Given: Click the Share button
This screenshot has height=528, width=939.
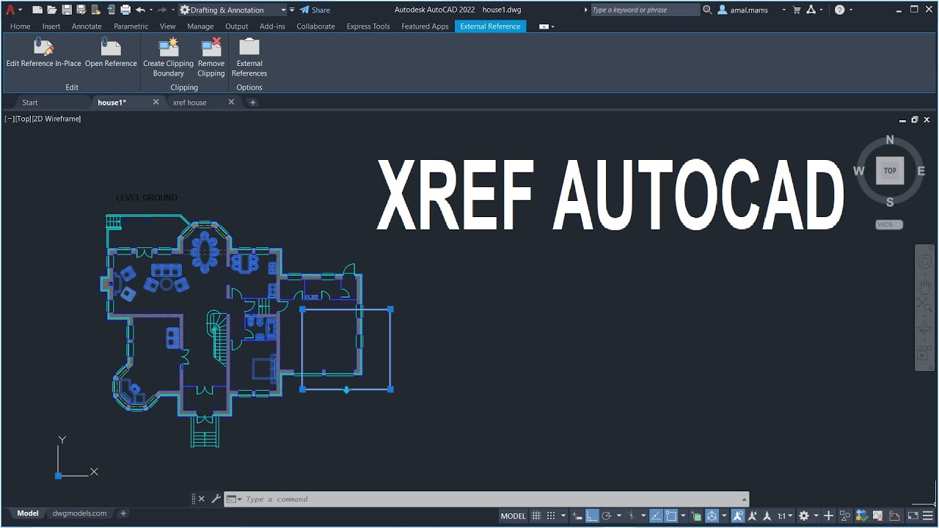Looking at the screenshot, I should pos(315,10).
